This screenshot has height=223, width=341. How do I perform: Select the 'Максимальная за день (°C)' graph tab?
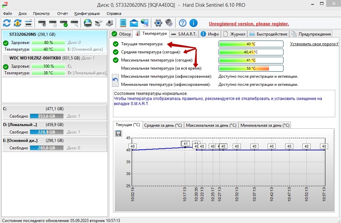pyautogui.click(x=211, y=125)
